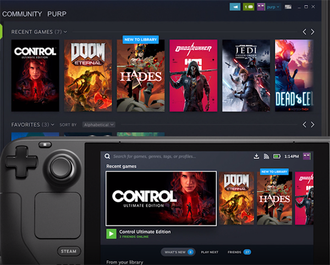Click the purple avatar on Deck screen
Image resolution: width=330 pixels, height=265 pixels.
click(x=307, y=156)
